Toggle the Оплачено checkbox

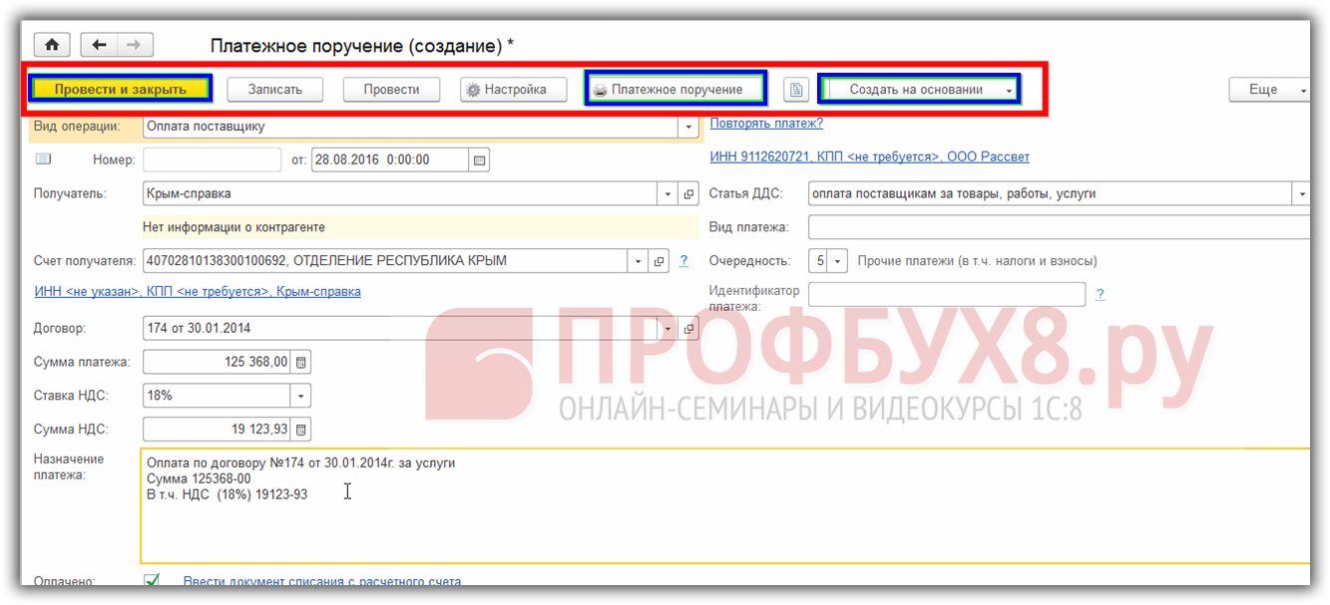[x=152, y=580]
